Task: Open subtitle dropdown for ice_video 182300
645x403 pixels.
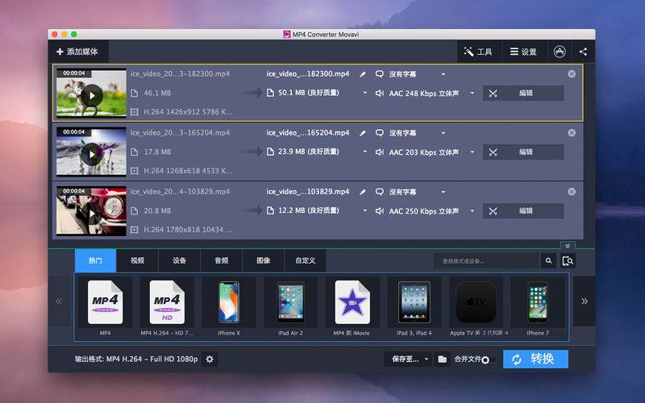Action: (x=443, y=74)
